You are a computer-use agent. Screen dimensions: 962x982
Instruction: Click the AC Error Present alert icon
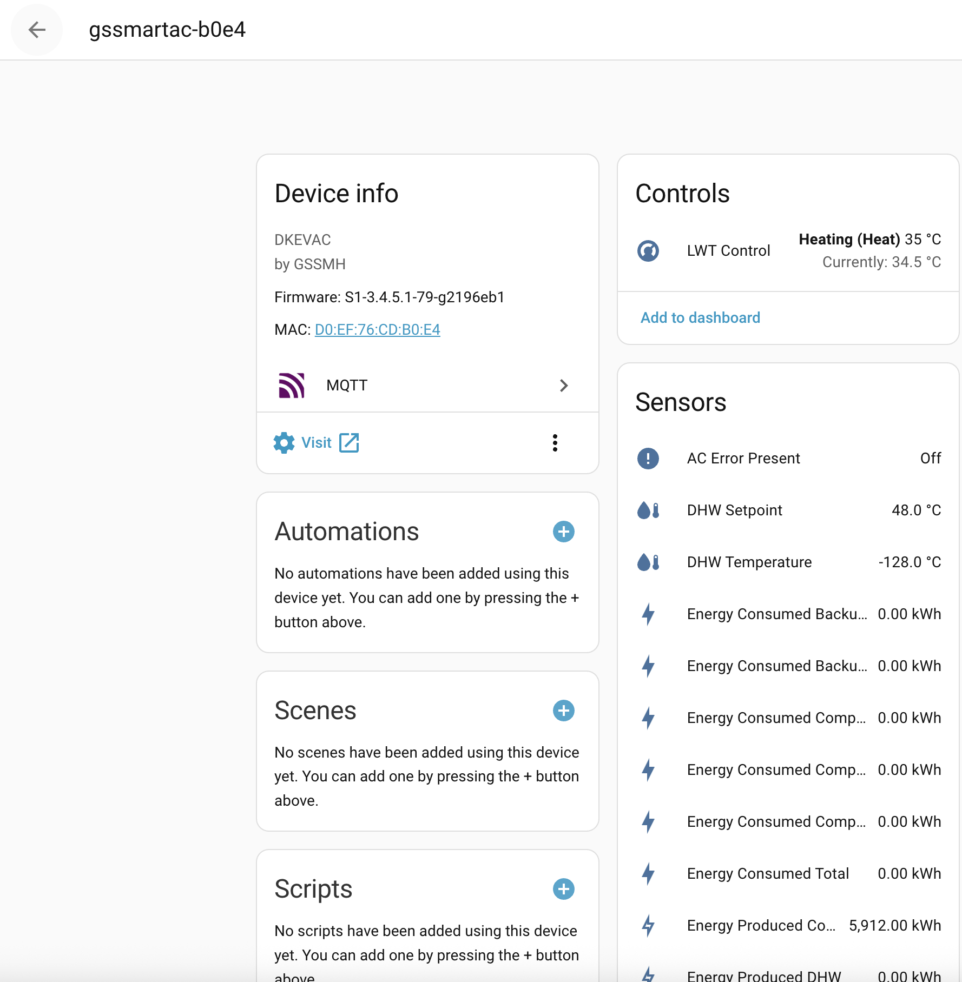648,459
